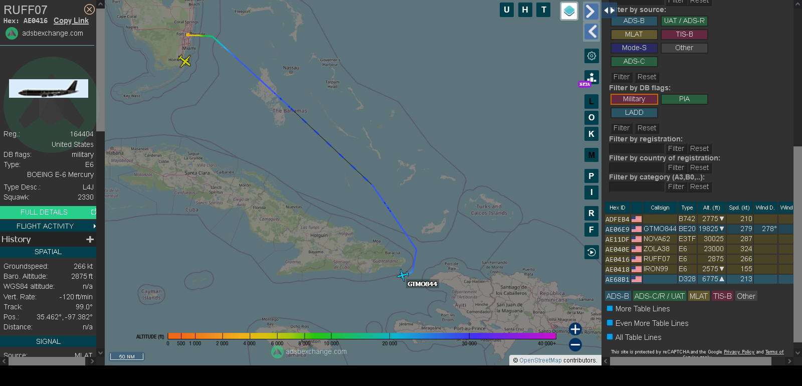Click Reset beside country of registration field
The width and height of the screenshot is (802, 386).
point(699,168)
